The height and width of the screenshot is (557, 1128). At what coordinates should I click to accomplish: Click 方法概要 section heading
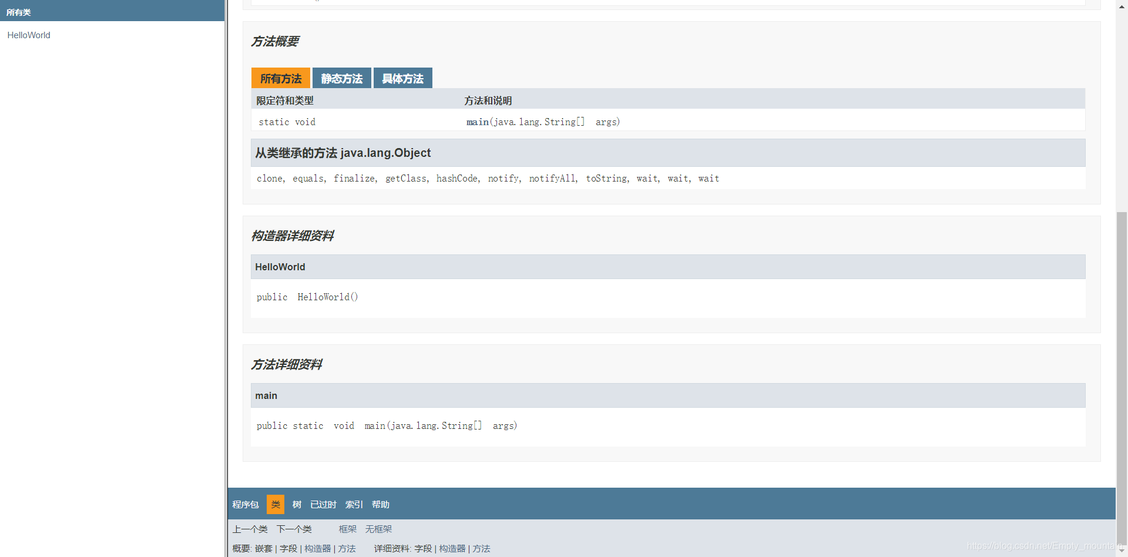[275, 42]
